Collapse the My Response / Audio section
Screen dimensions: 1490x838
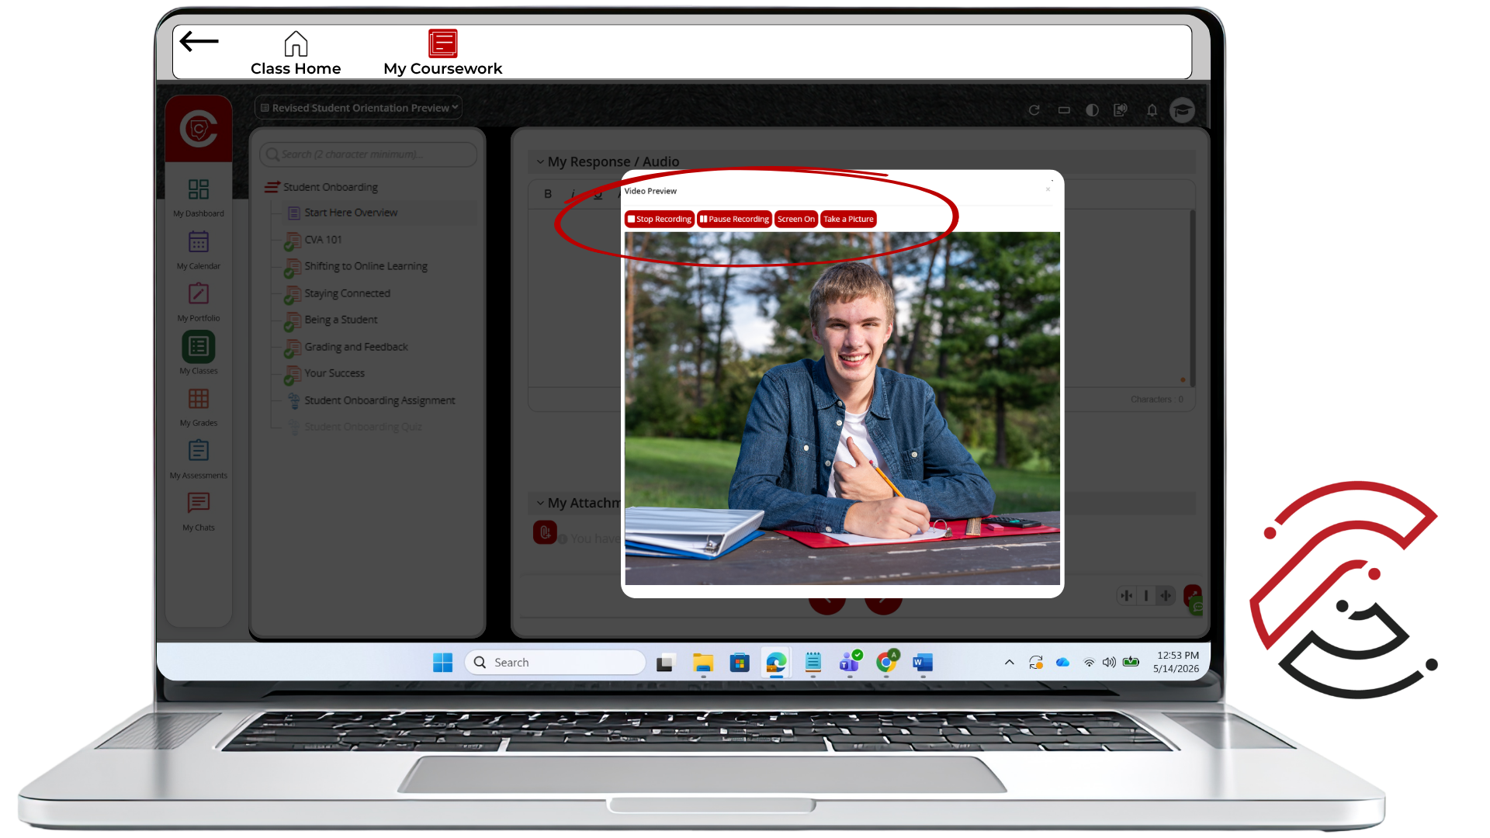coord(540,162)
